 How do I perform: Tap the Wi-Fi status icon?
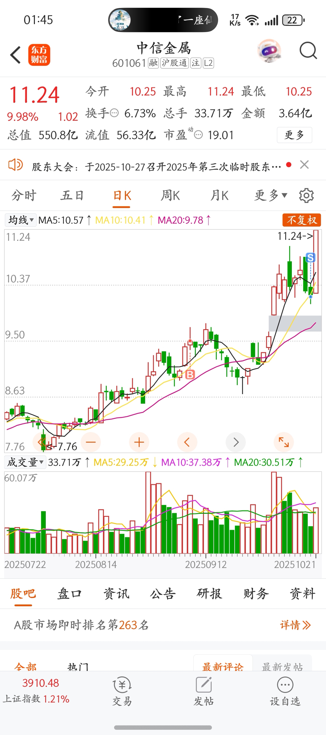pyautogui.click(x=252, y=20)
